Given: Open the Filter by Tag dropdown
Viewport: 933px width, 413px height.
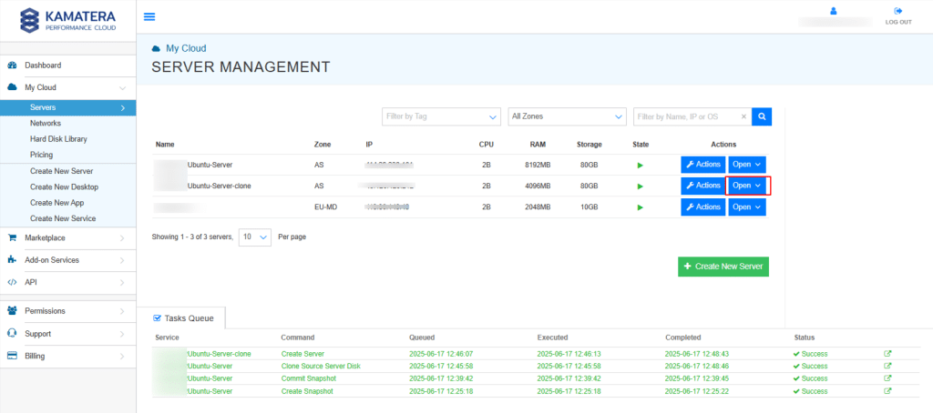Looking at the screenshot, I should pyautogui.click(x=441, y=116).
